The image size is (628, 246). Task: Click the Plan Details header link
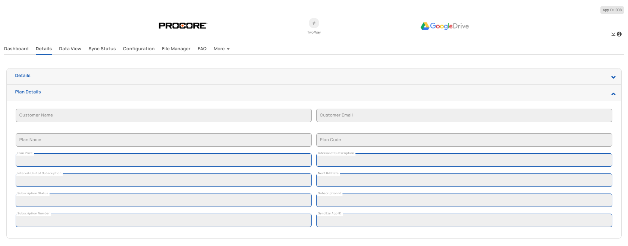coord(28,92)
